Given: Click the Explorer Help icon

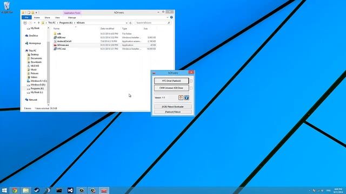Looking at the screenshot, I should tap(171, 17).
